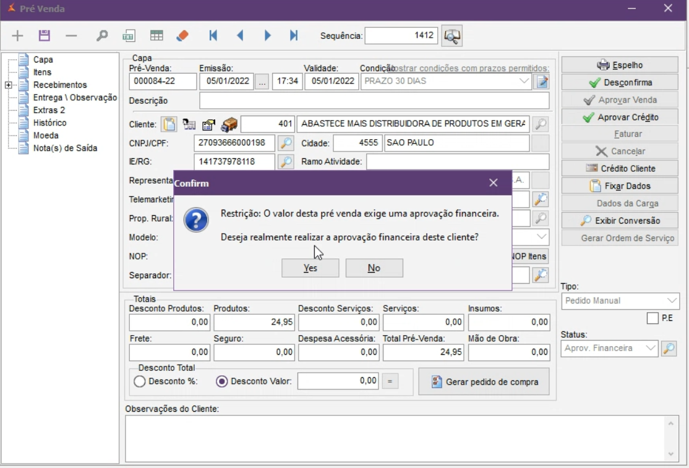Click the save diskette icon in toolbar
The image size is (689, 468).
point(44,36)
